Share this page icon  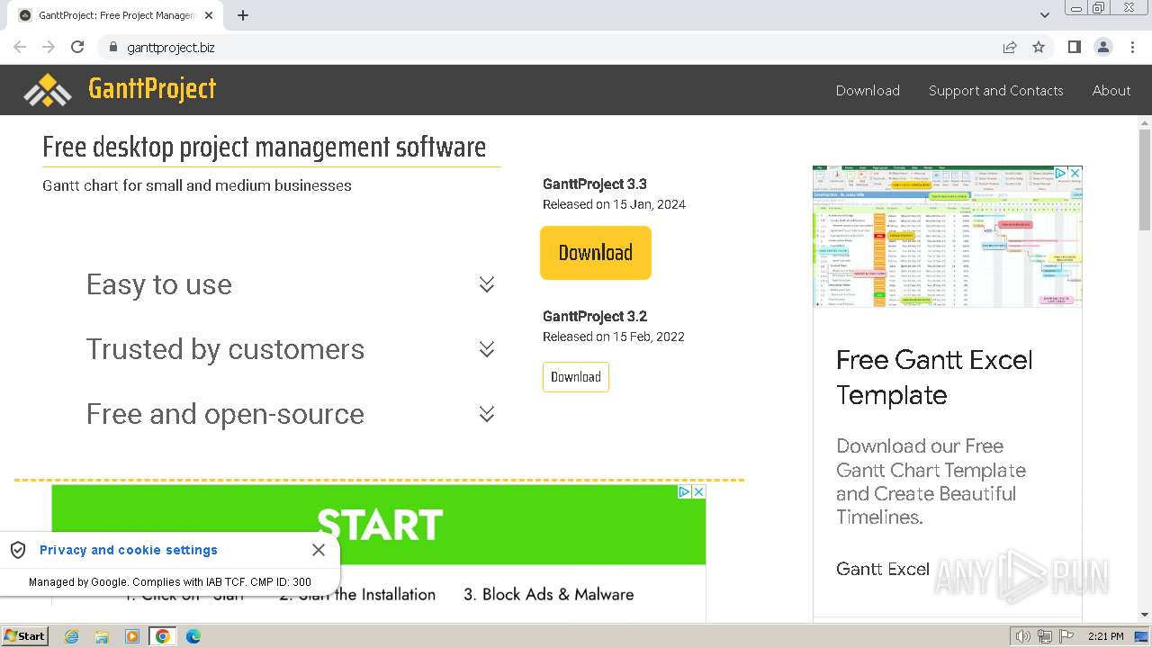pyautogui.click(x=1010, y=47)
